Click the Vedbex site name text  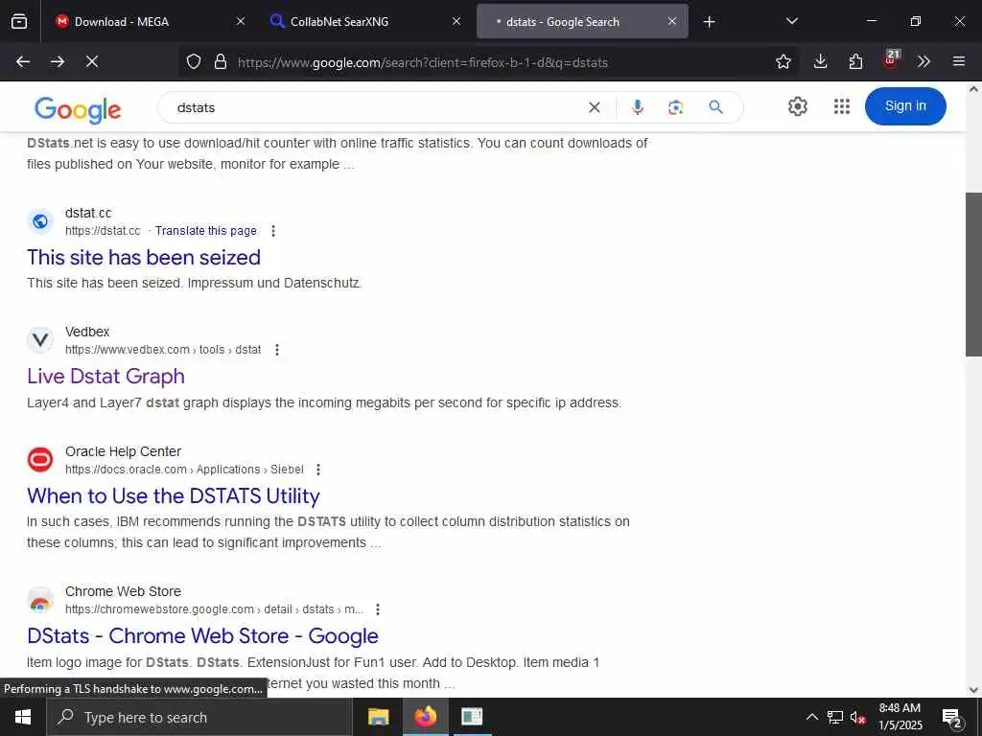(x=87, y=332)
